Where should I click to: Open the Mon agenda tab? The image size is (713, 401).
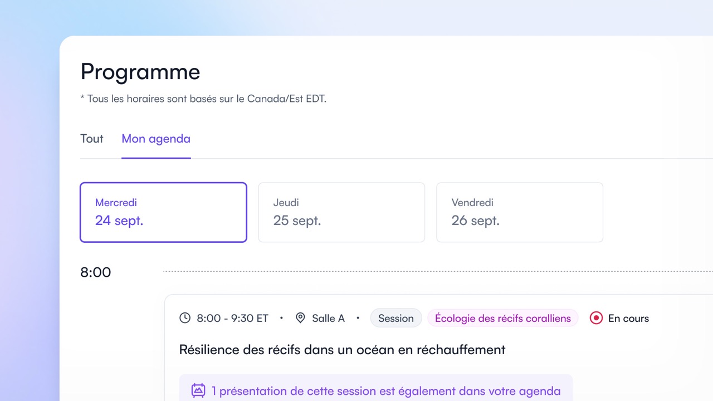point(156,139)
